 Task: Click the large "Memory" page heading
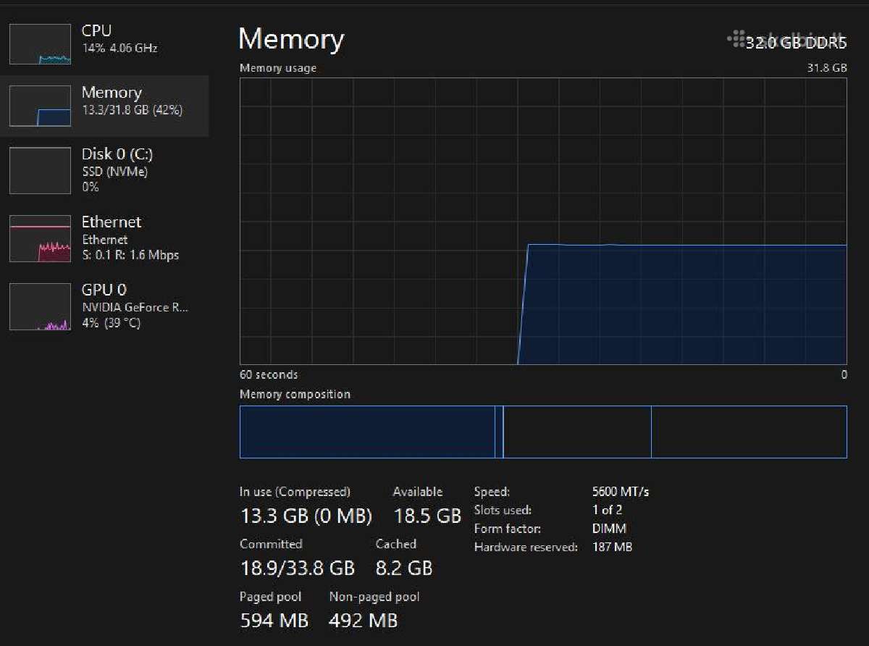[291, 38]
